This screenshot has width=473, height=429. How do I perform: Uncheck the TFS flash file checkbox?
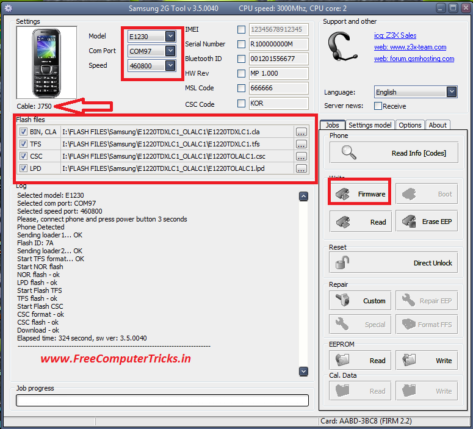coord(23,144)
